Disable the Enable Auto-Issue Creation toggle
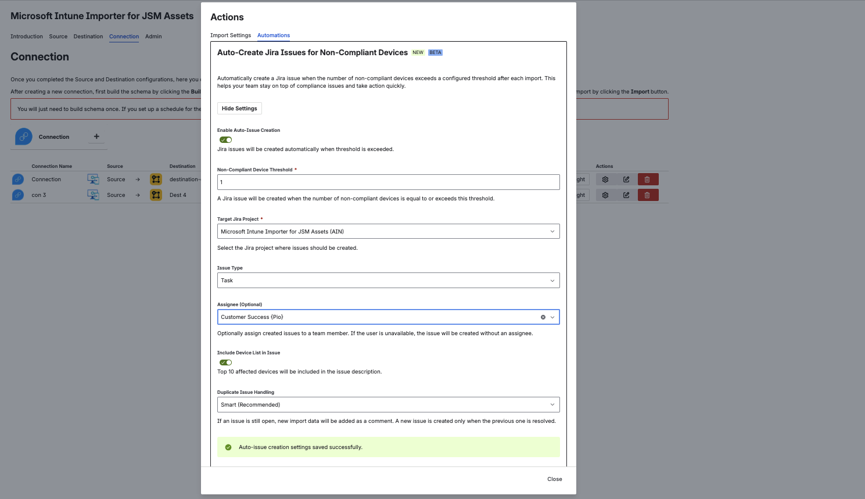This screenshot has width=865, height=499. click(x=225, y=140)
